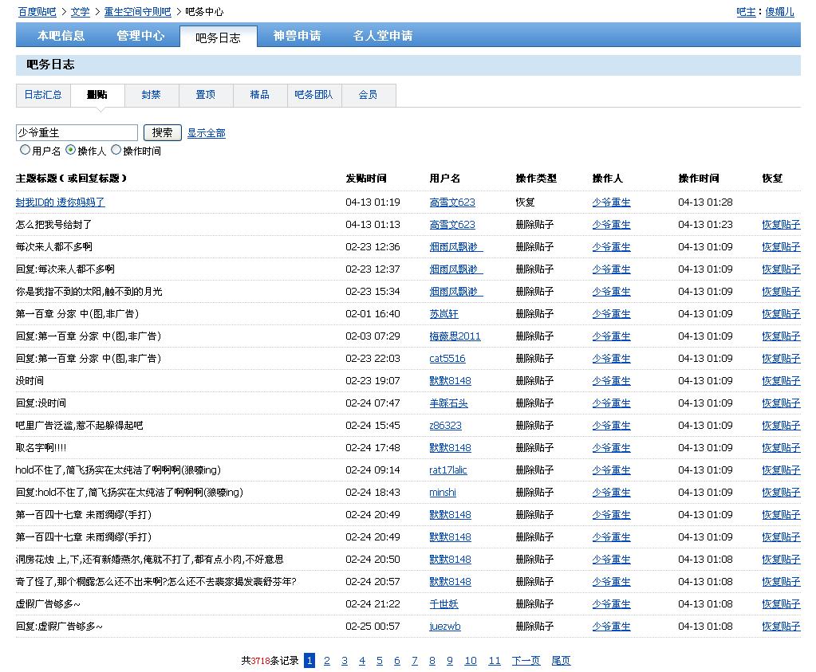
Task: Click the title 你是我指不到的太阳,触不到的月光
Action: point(89,292)
